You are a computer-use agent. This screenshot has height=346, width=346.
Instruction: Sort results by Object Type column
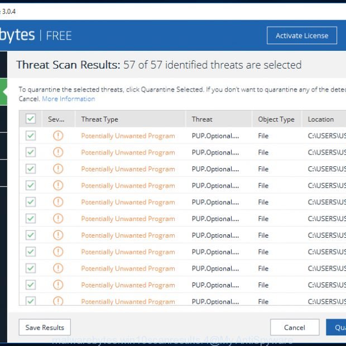(276, 119)
